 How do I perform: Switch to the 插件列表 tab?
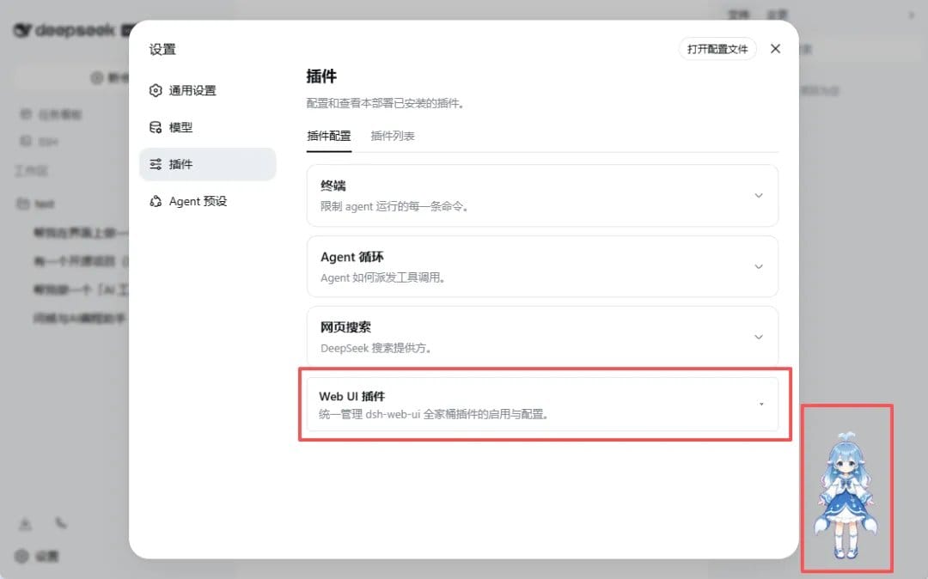tap(393, 136)
